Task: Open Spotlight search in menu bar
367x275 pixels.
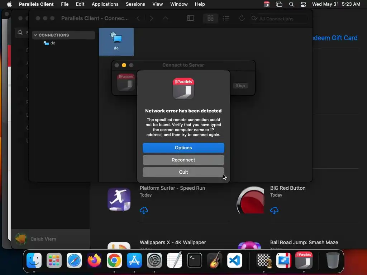Action: (x=291, y=4)
